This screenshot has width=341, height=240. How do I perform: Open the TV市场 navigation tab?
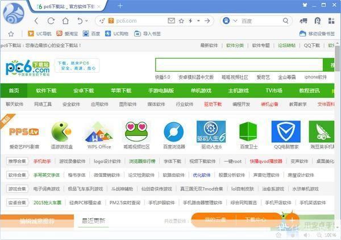(274, 90)
